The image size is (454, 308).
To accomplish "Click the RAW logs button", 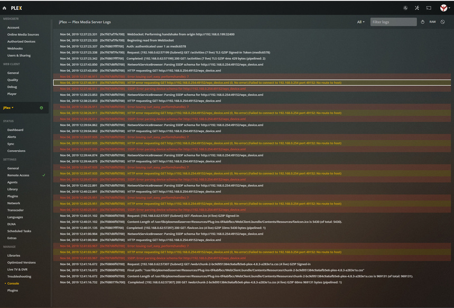I will point(432,22).
